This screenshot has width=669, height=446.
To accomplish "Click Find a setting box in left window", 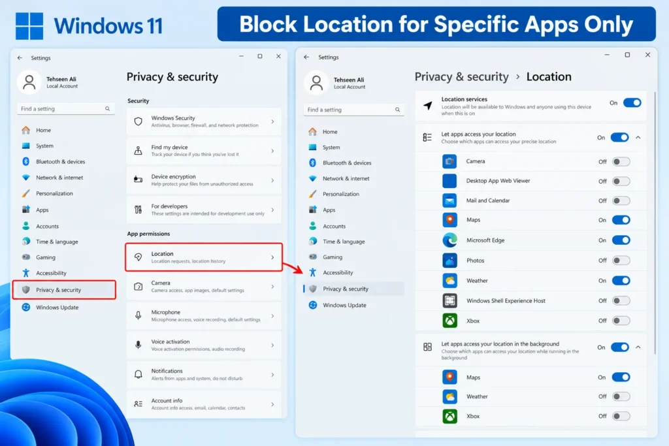I will click(65, 109).
